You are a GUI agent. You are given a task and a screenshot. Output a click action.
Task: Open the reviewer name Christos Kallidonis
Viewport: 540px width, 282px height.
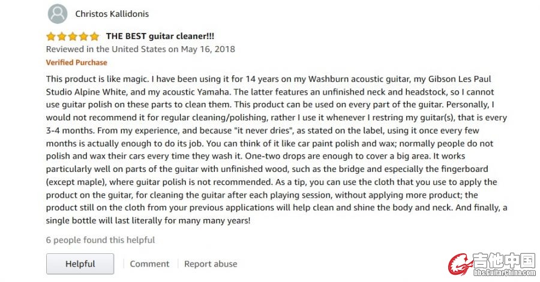coord(112,14)
